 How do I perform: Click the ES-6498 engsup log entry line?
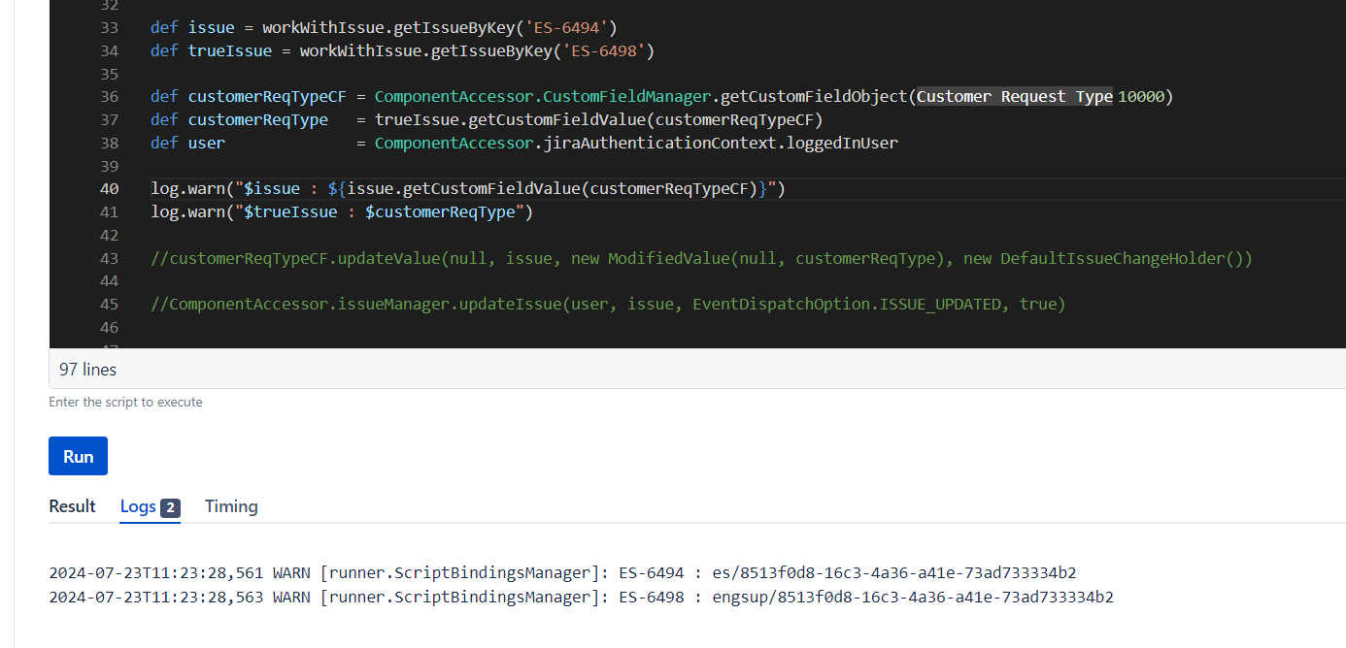(x=581, y=597)
